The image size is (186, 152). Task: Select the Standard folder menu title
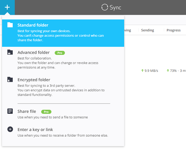pos(33,25)
